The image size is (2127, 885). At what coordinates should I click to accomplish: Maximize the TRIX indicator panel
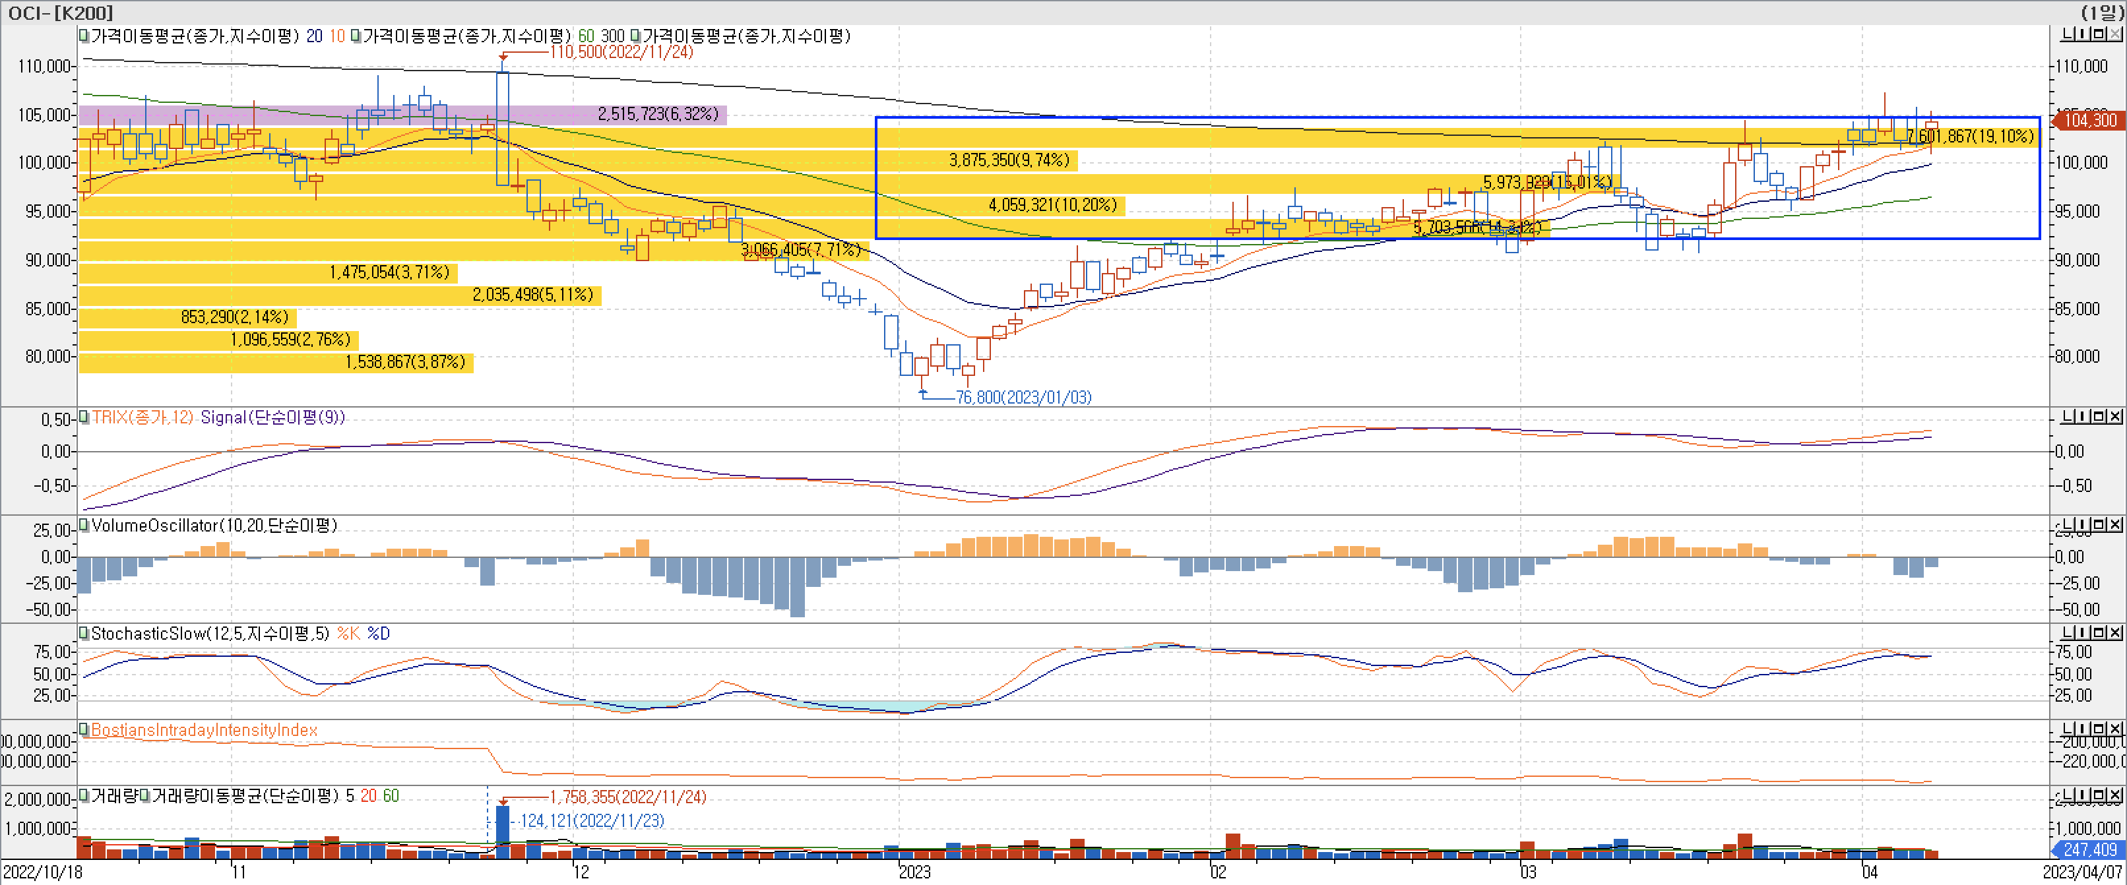[2099, 416]
